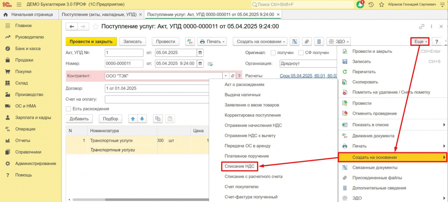
Task: Open related documents structure icon in toolbar
Action: (x=294, y=41)
